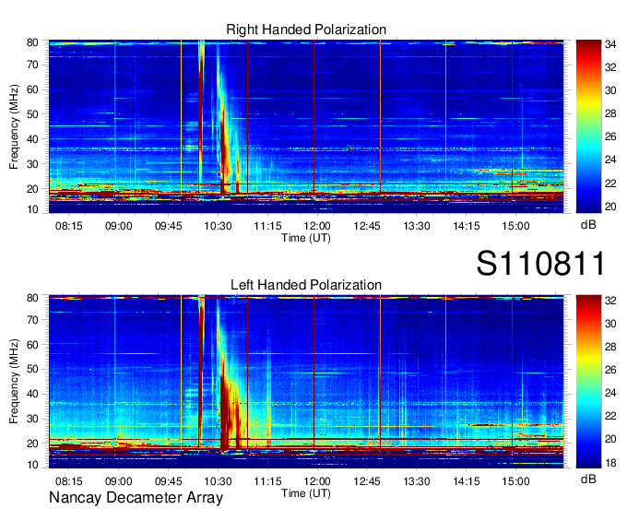Click Frequency (MHz) axis label of Left Handed plot
The width and height of the screenshot is (627, 509).
click(14, 382)
